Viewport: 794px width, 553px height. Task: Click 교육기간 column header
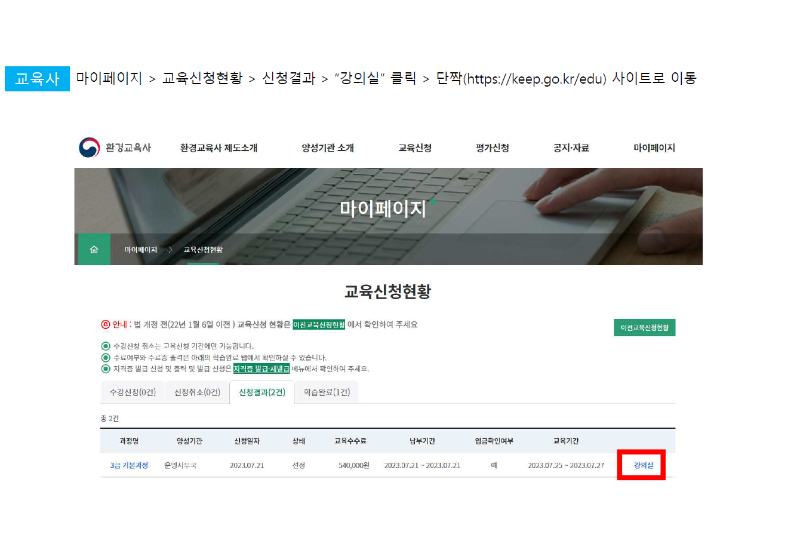pyautogui.click(x=566, y=441)
